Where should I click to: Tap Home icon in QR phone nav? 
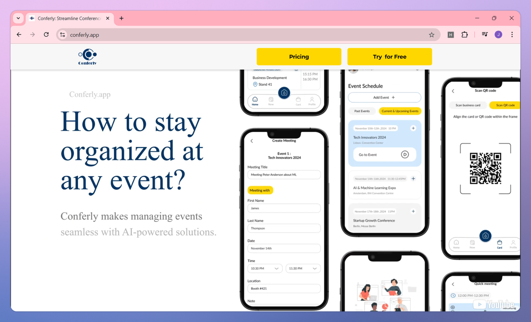click(456, 244)
